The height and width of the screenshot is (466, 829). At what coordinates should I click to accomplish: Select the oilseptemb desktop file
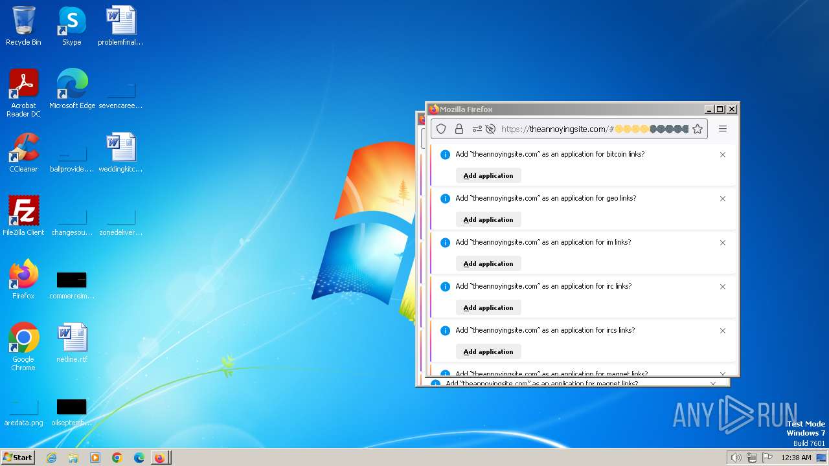(x=72, y=412)
